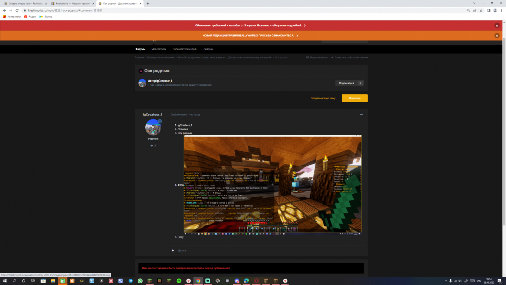Open Жалобы на администрацию и на игроков breadcrumb
506x285 pixels.
point(201,57)
